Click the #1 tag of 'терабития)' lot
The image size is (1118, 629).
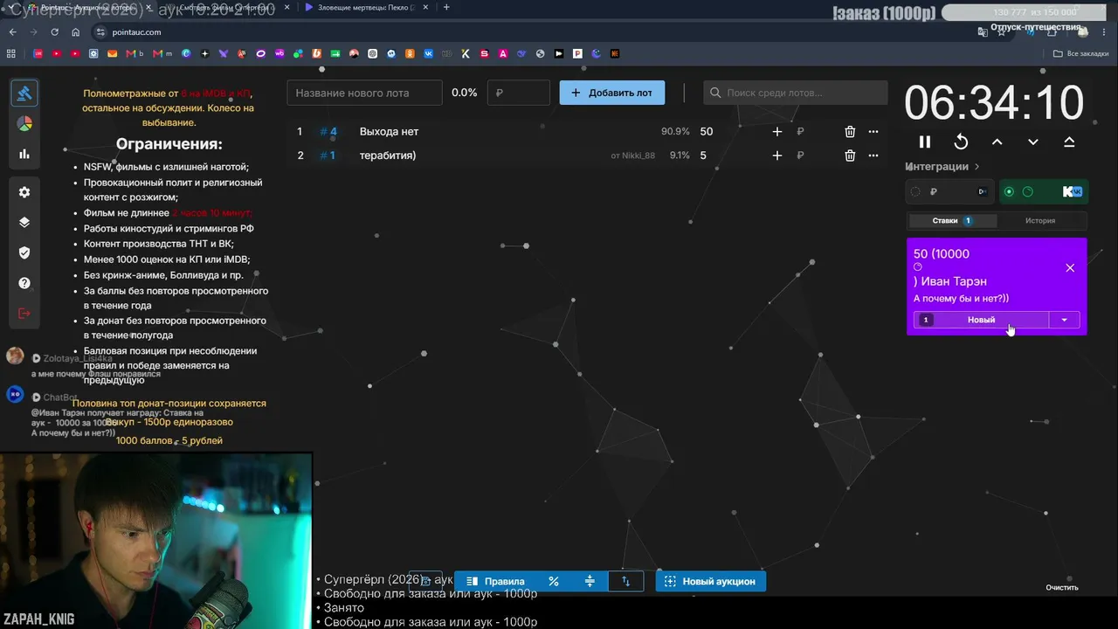click(x=328, y=156)
